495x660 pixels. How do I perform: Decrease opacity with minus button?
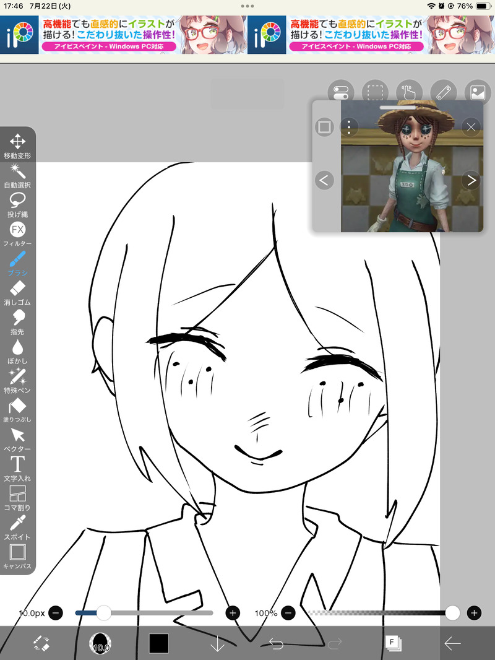coord(288,613)
